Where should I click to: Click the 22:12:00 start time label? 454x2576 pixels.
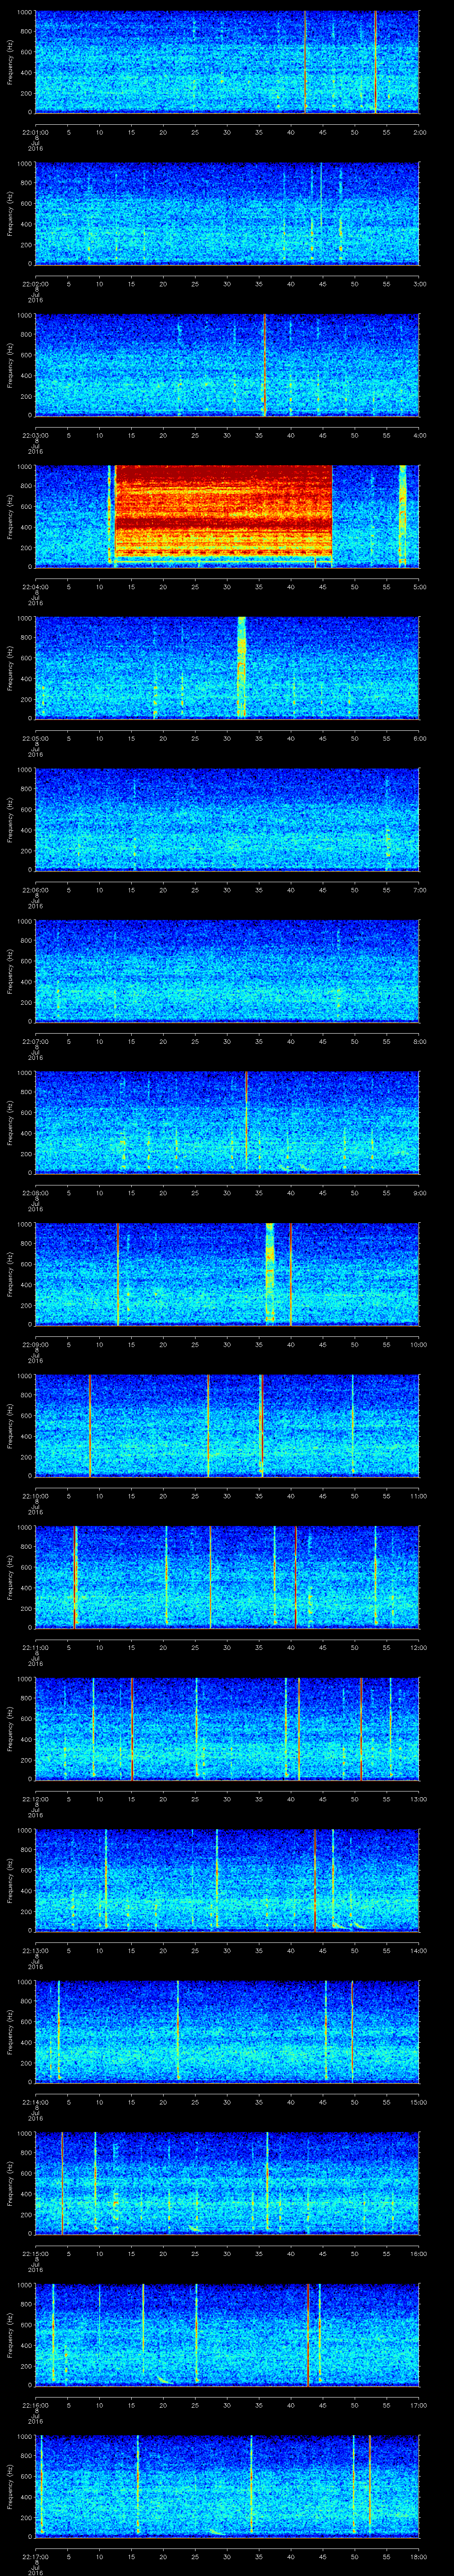[x=35, y=1799]
